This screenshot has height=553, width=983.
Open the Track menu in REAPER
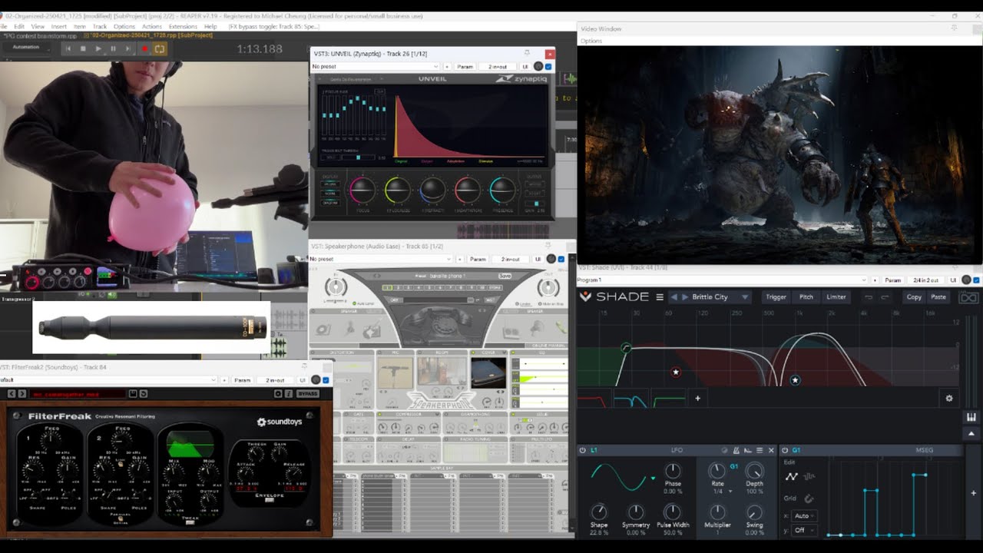(x=100, y=26)
